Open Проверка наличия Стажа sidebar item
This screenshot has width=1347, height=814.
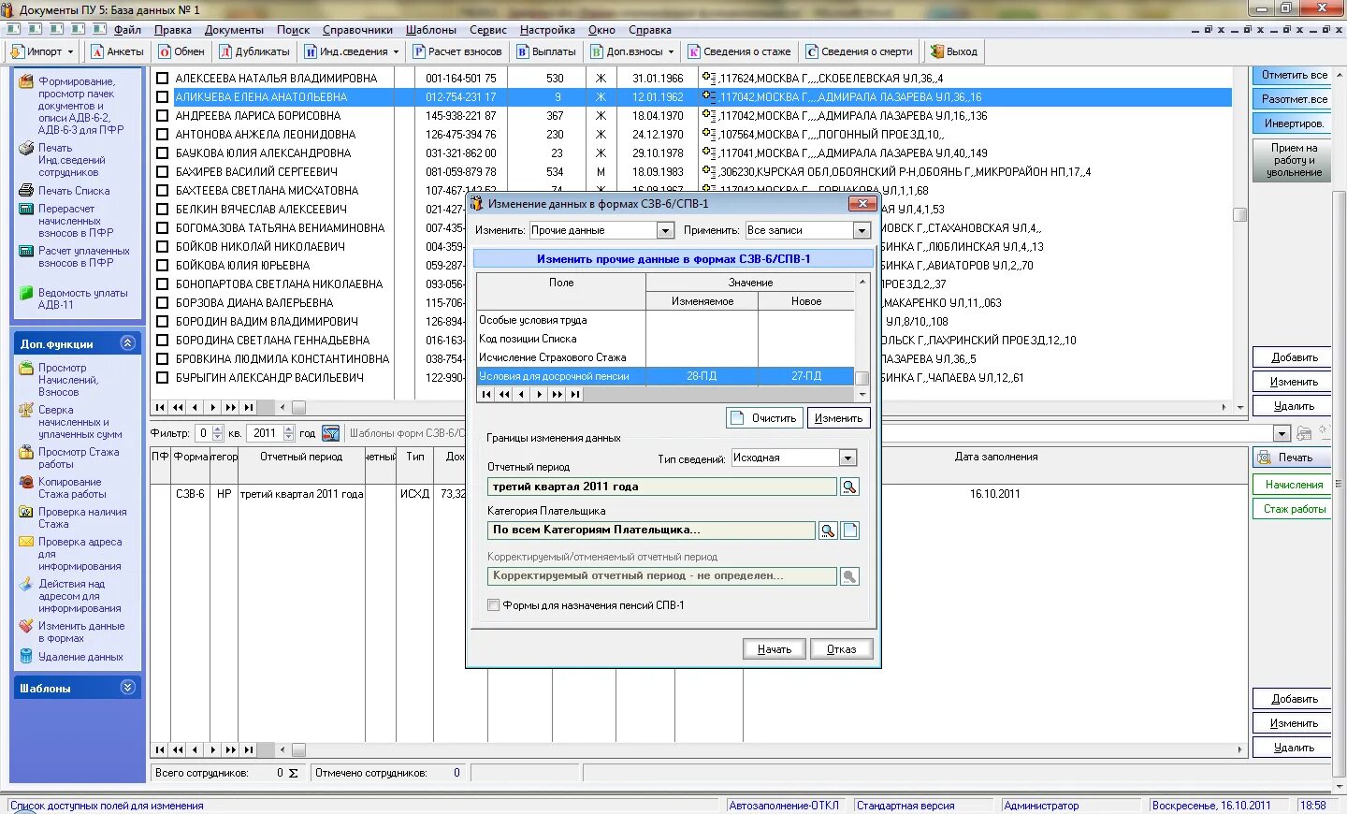pyautogui.click(x=81, y=517)
